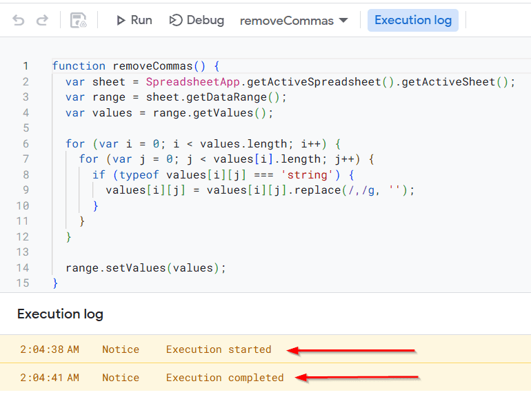Click closing brace on line 15
Screen dimensions: 531x397
(55, 283)
